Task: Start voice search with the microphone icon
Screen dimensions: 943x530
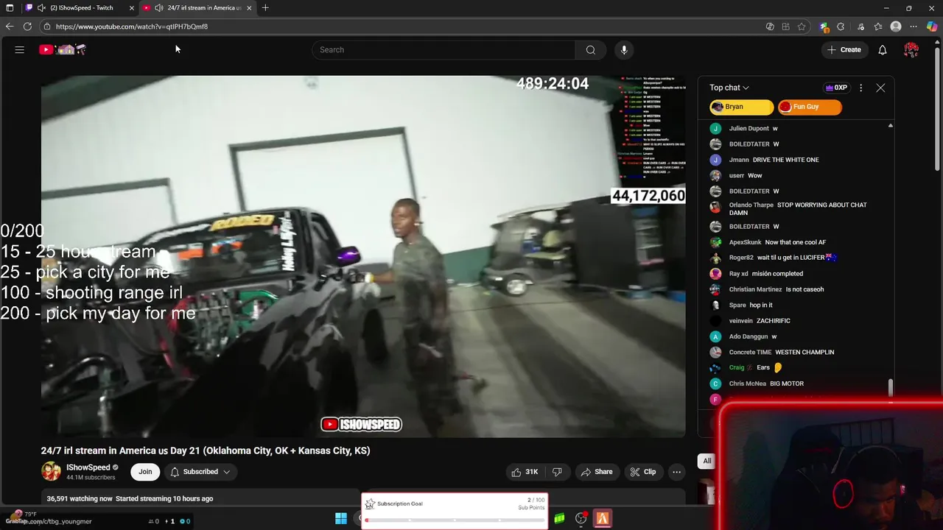Action: (624, 49)
